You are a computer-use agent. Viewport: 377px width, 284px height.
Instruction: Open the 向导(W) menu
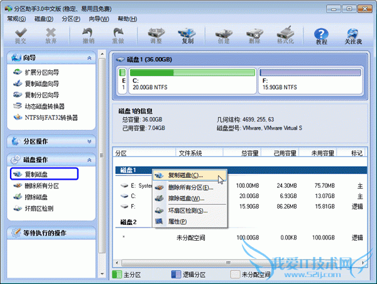(99, 19)
